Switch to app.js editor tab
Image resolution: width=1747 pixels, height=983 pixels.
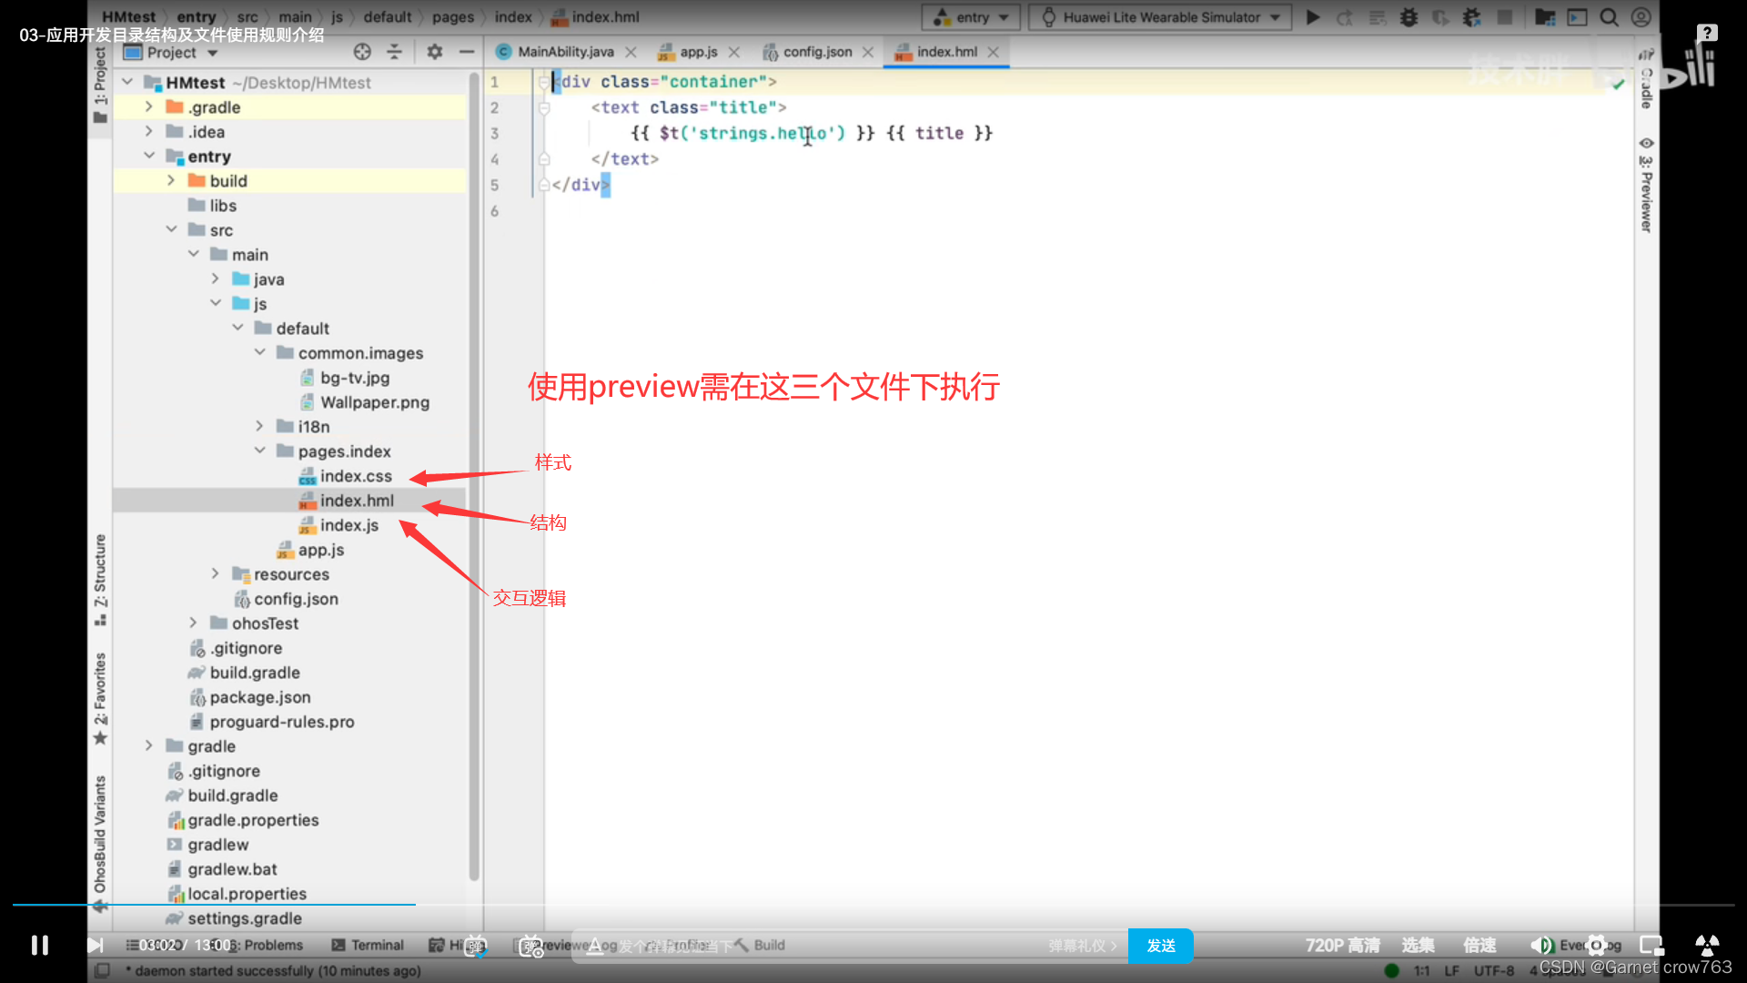(x=699, y=52)
